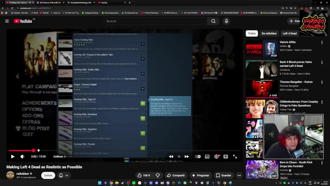Toggle checkbox for Sniper: Crimson Digital
The width and height of the screenshot is (330, 186).
pyautogui.click(x=143, y=89)
